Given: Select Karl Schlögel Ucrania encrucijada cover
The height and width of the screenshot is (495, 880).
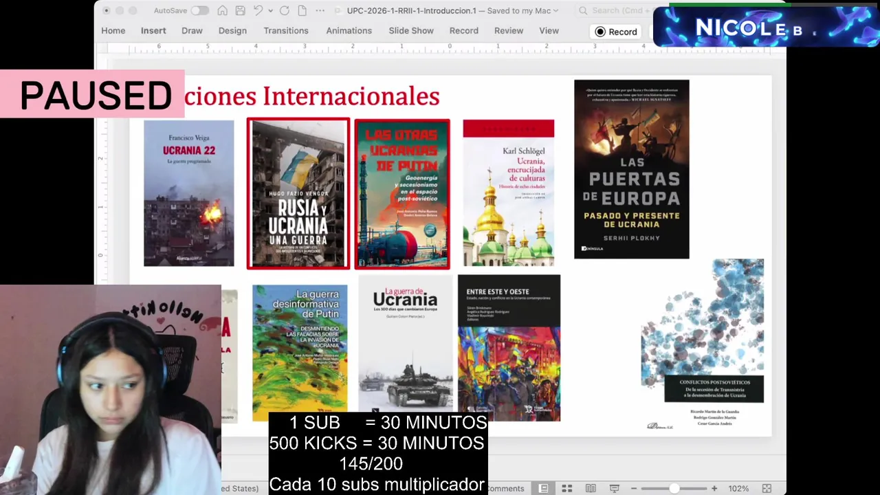Looking at the screenshot, I should pyautogui.click(x=509, y=193).
